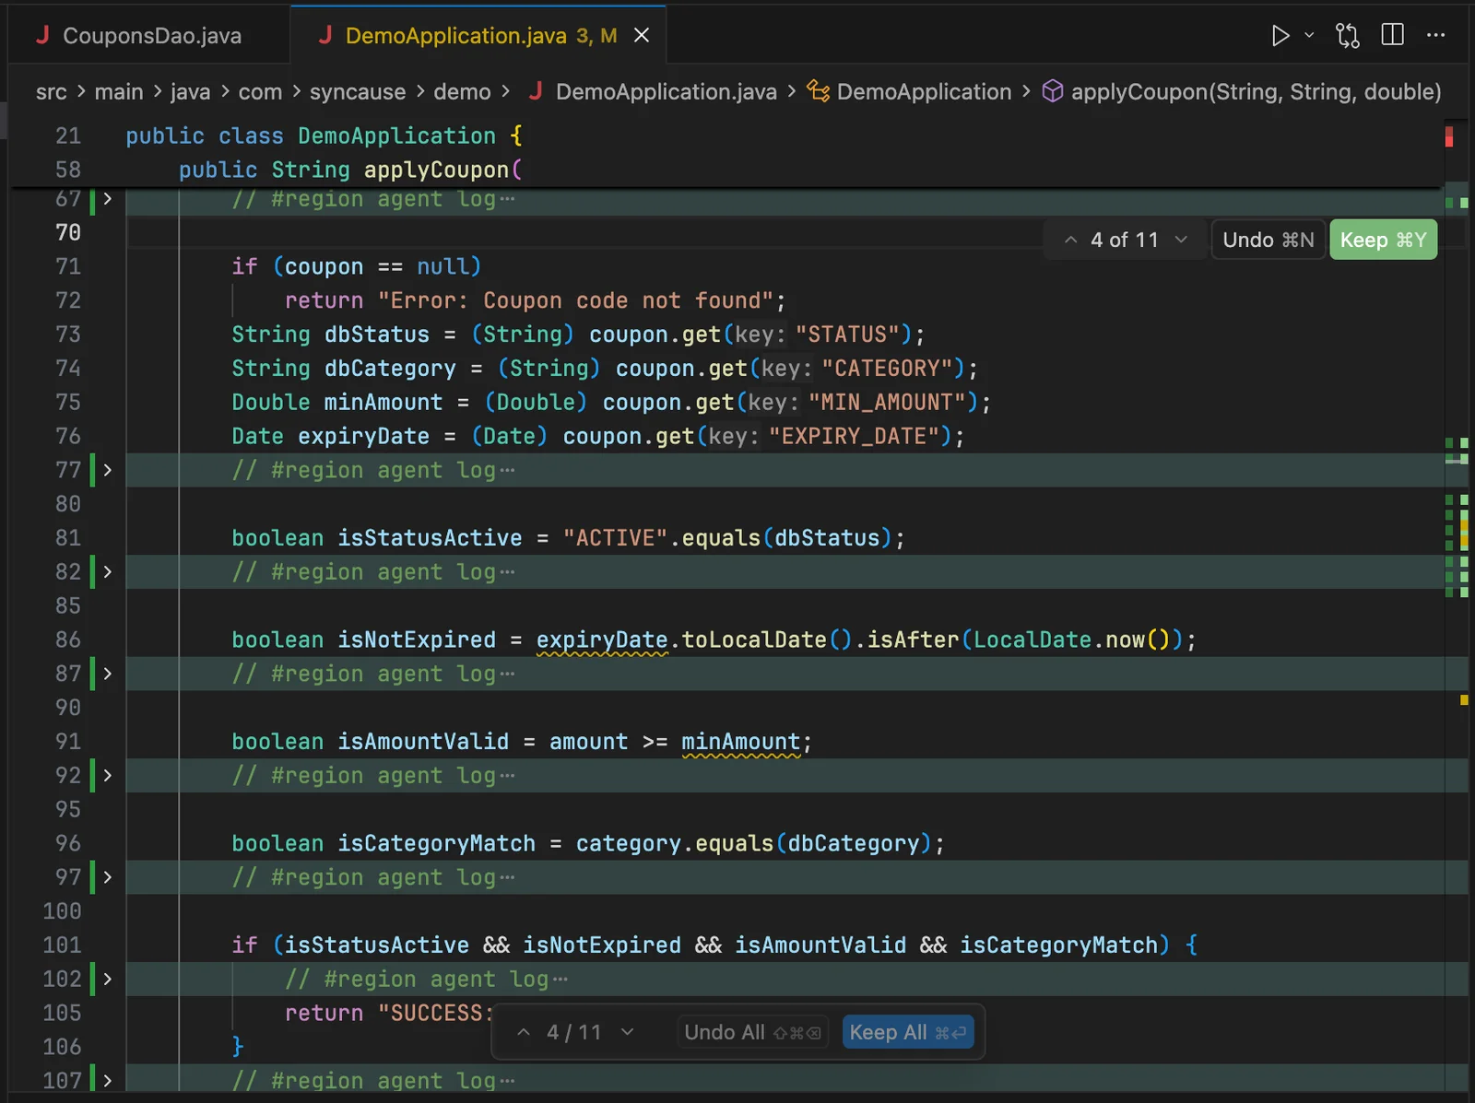Select the DemoApplication.java tab
1475x1103 pixels.
tap(455, 36)
